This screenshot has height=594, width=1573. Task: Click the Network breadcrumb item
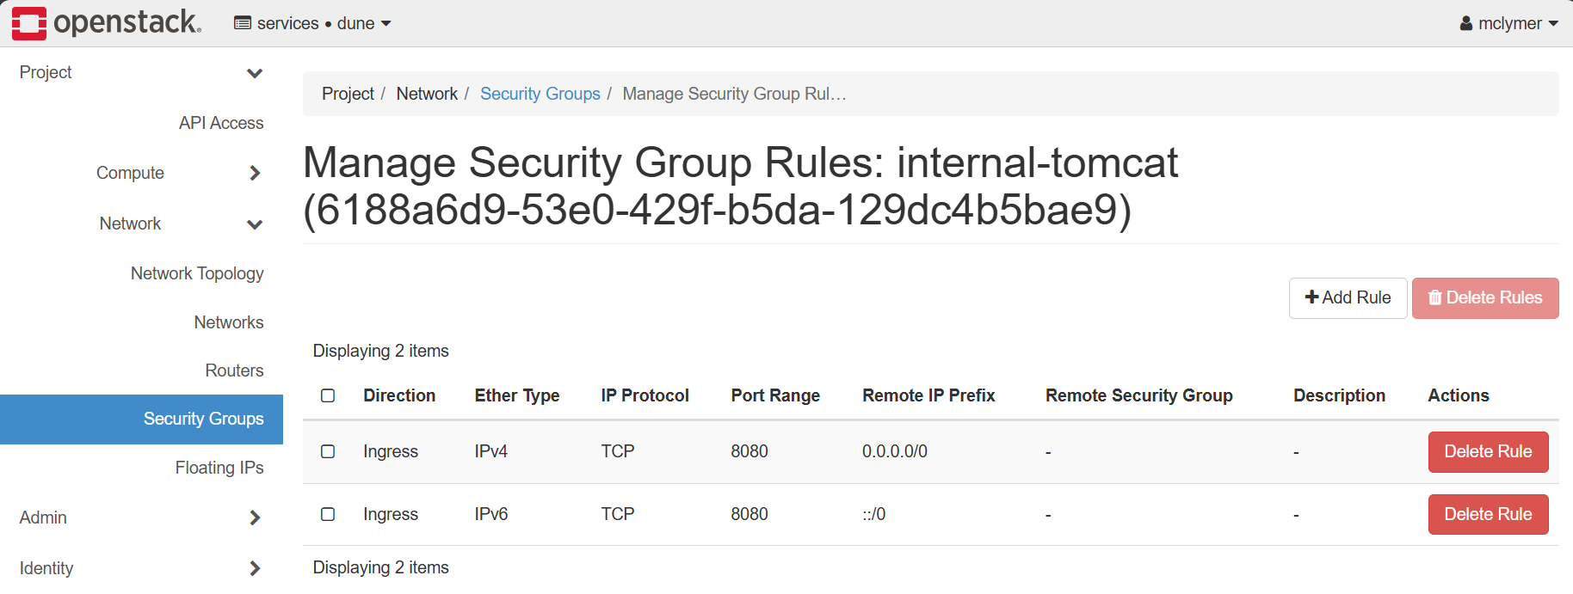click(x=427, y=94)
